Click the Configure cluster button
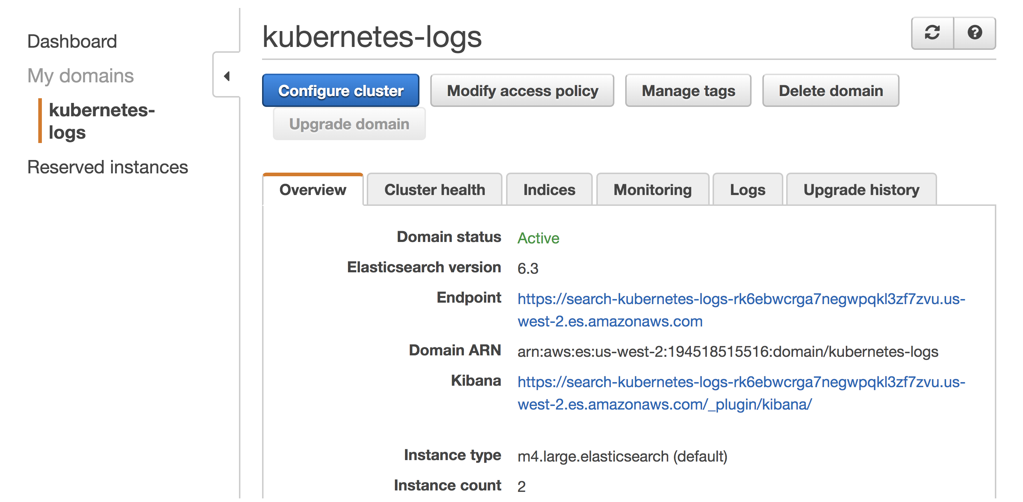Image resolution: width=1023 pixels, height=502 pixels. click(x=341, y=90)
